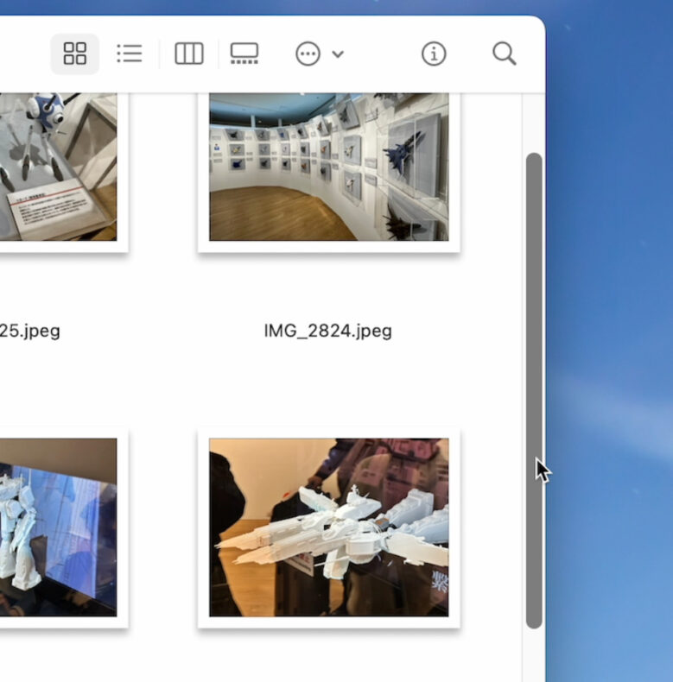Switch to column view
673x682 pixels.
pyautogui.click(x=188, y=54)
